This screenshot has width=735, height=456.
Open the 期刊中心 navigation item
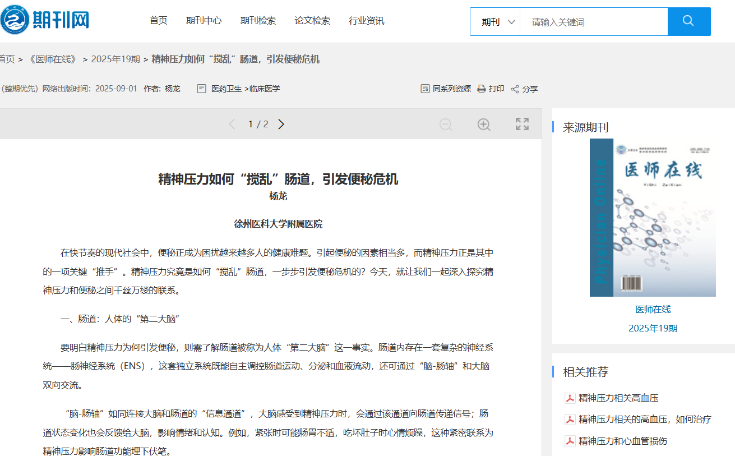point(204,21)
